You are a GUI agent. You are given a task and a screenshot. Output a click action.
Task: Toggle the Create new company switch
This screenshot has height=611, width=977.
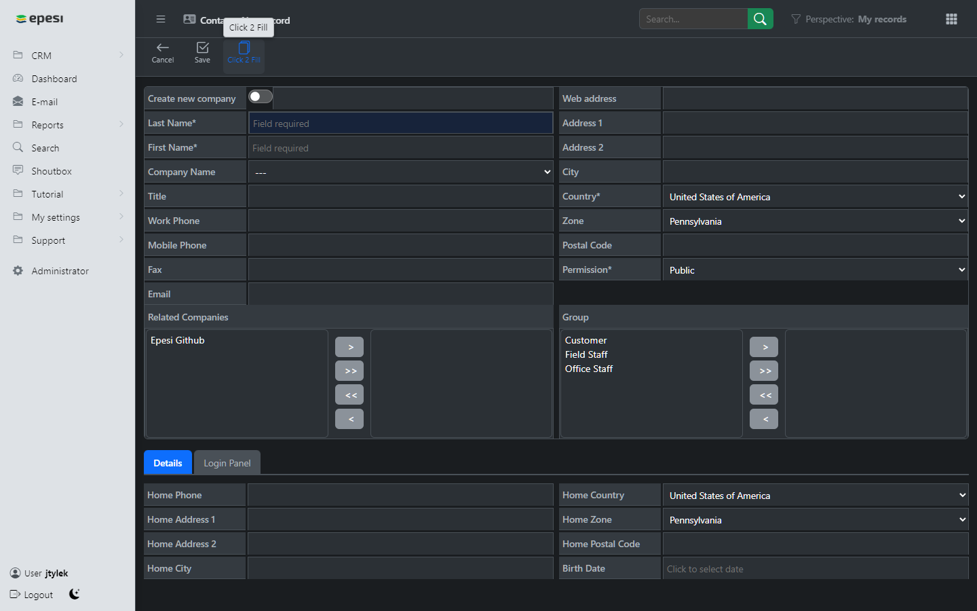(261, 97)
